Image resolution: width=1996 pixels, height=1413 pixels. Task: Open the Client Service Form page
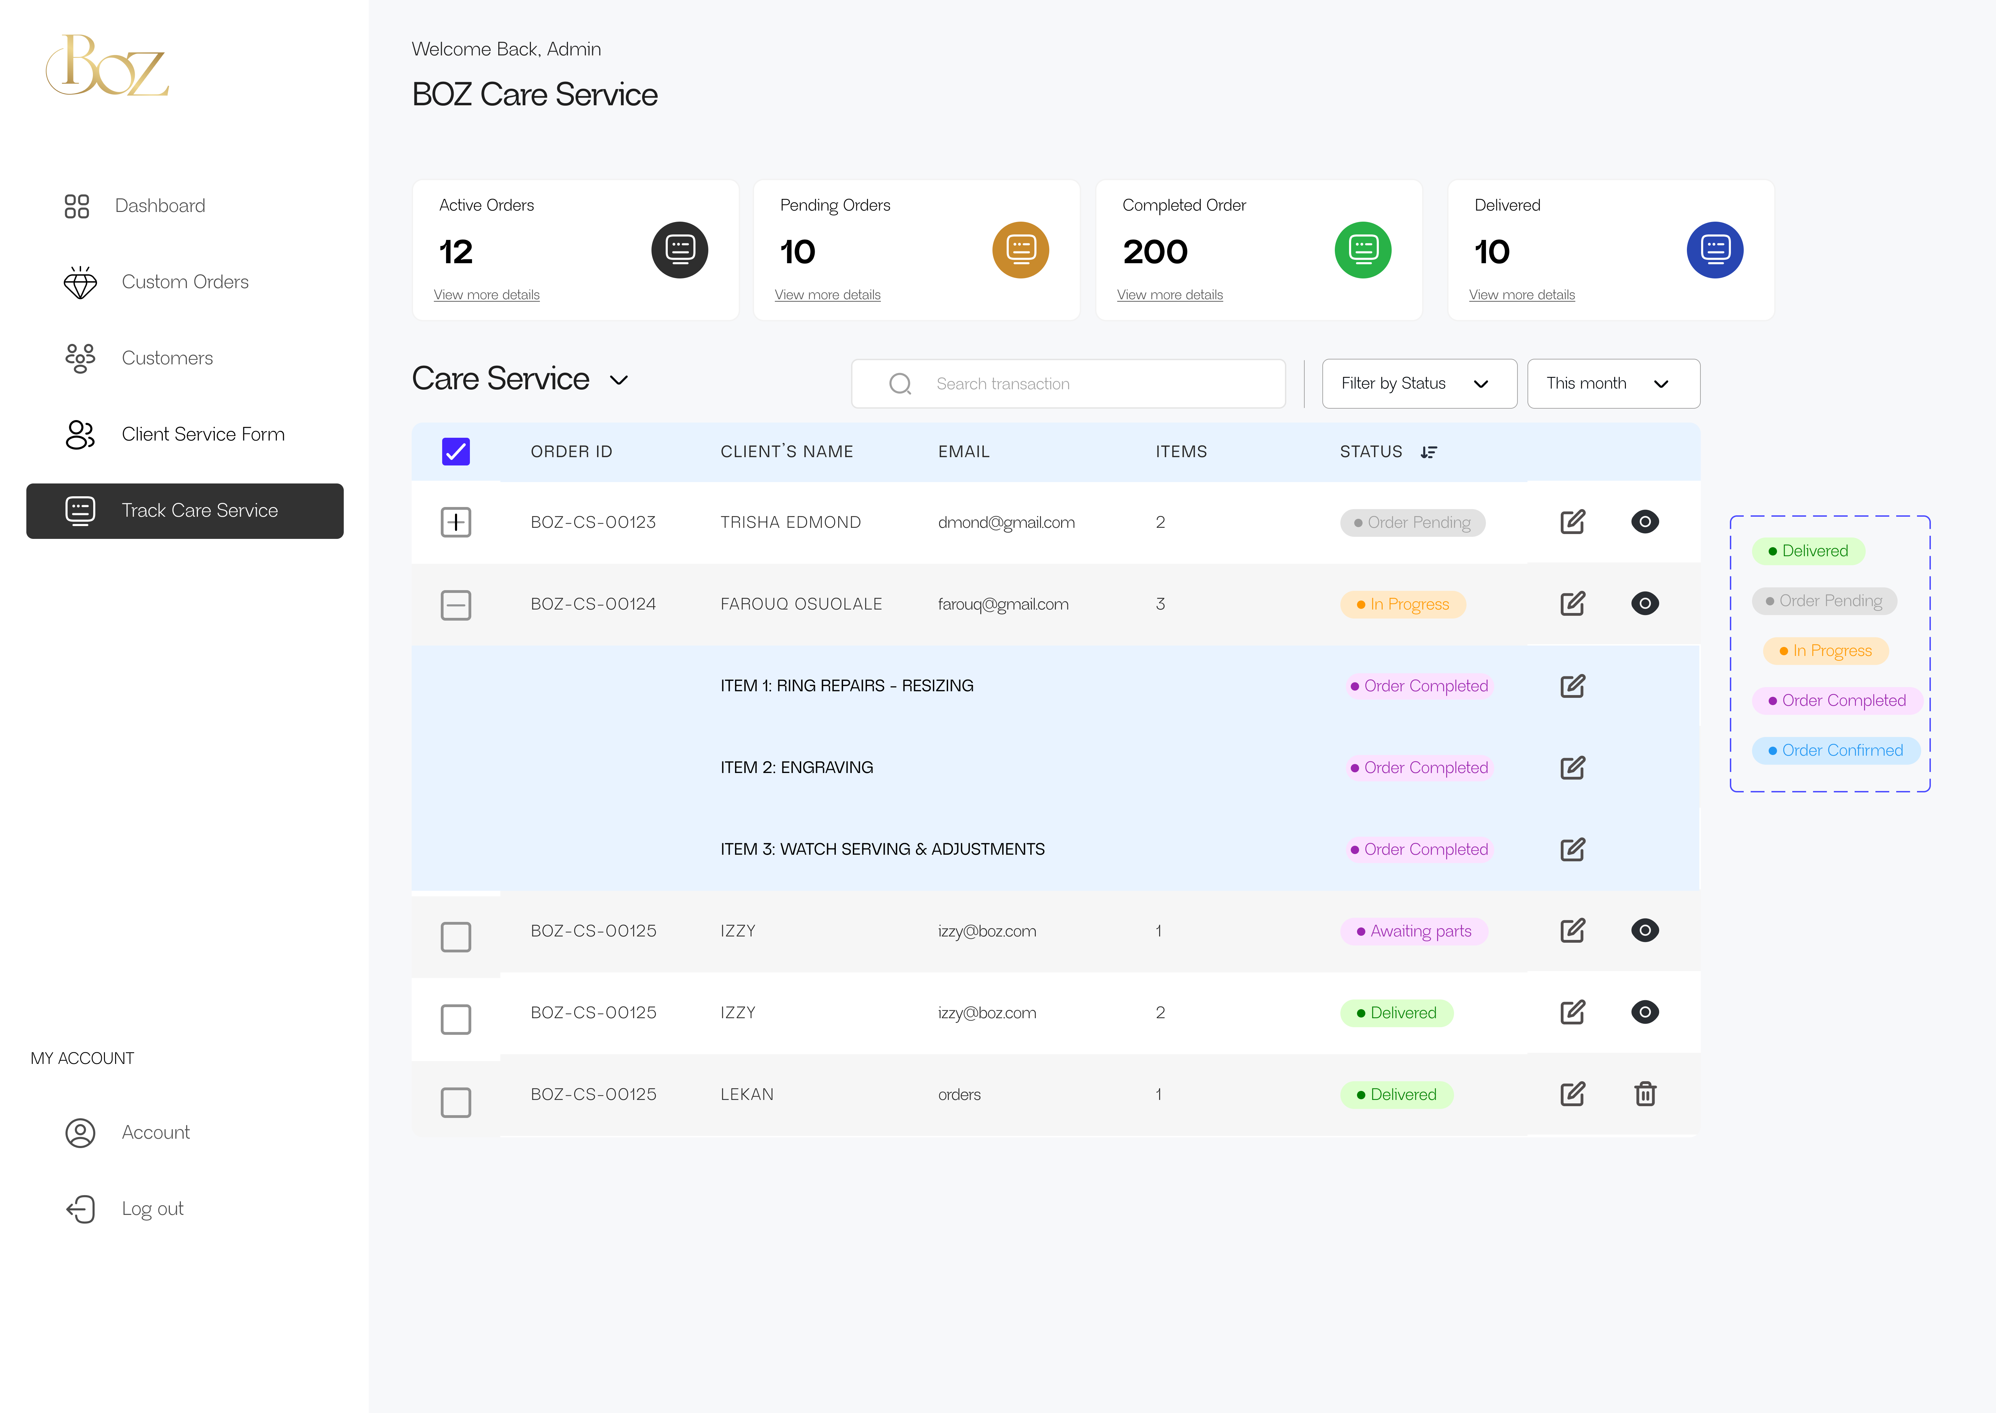click(203, 433)
